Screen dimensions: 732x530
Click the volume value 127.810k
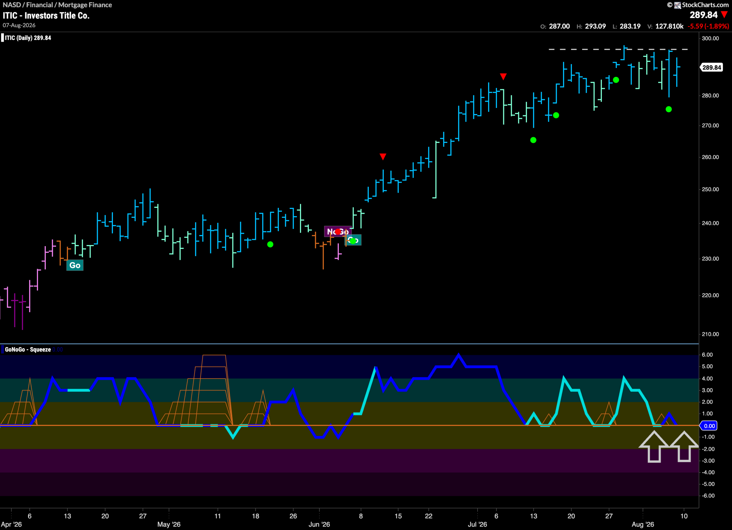click(669, 26)
